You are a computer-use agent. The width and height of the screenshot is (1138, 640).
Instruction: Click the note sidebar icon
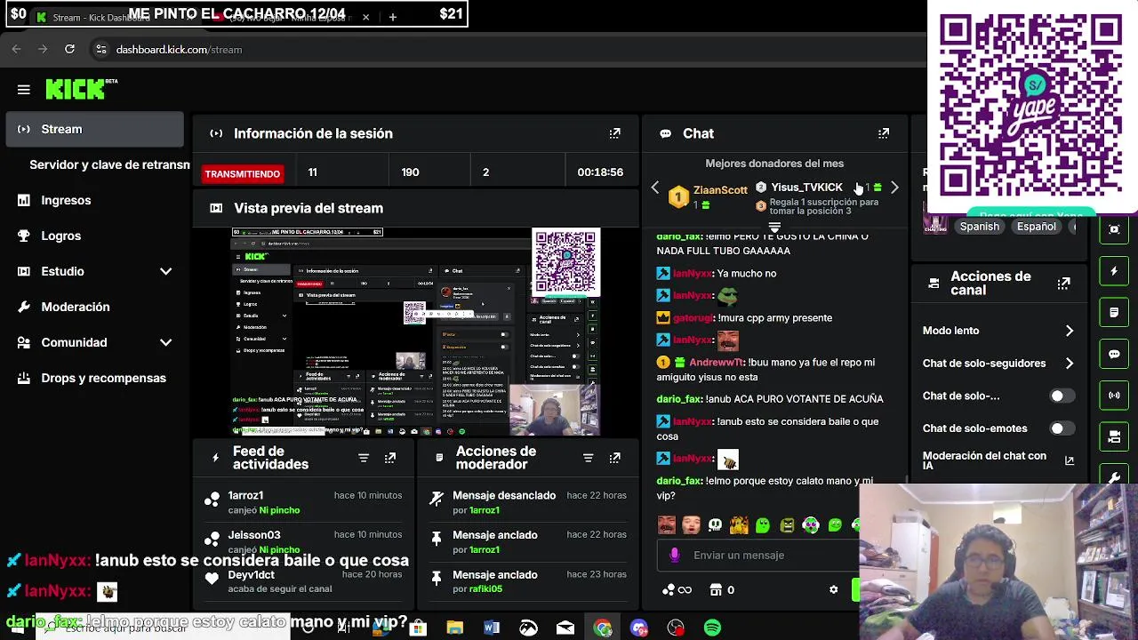pos(1114,313)
